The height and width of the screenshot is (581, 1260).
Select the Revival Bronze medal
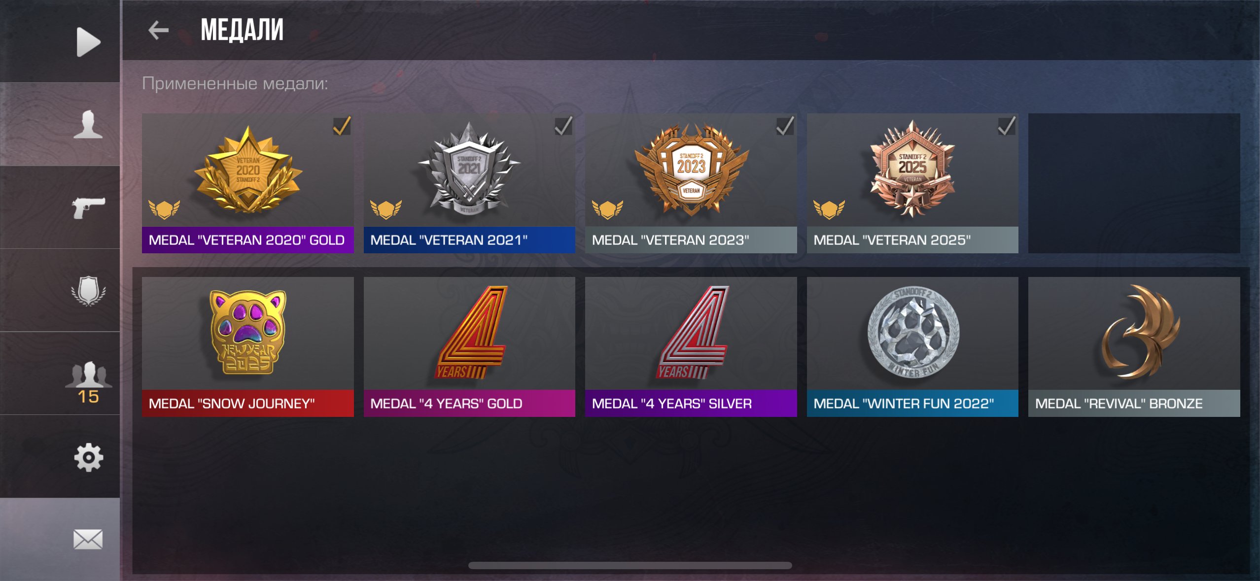click(x=1134, y=347)
